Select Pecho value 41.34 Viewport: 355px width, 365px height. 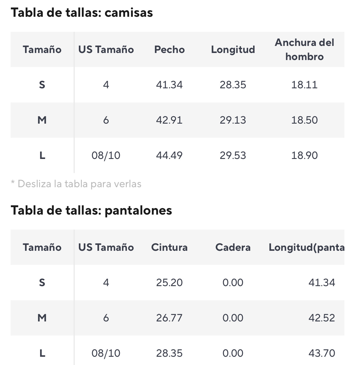pyautogui.click(x=169, y=85)
